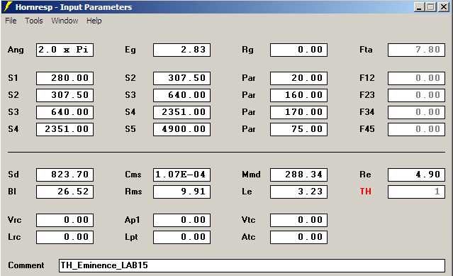Click the F34 value box
Viewport: 453px width, 276px height.
[x=416, y=112]
